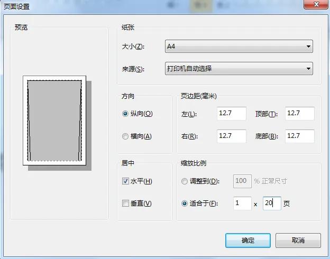
Task: Click the right margin 右(R) field
Action: tap(231, 136)
